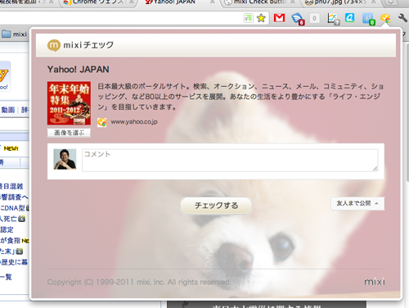
Task: Click the user profile photo
Action: (65, 159)
